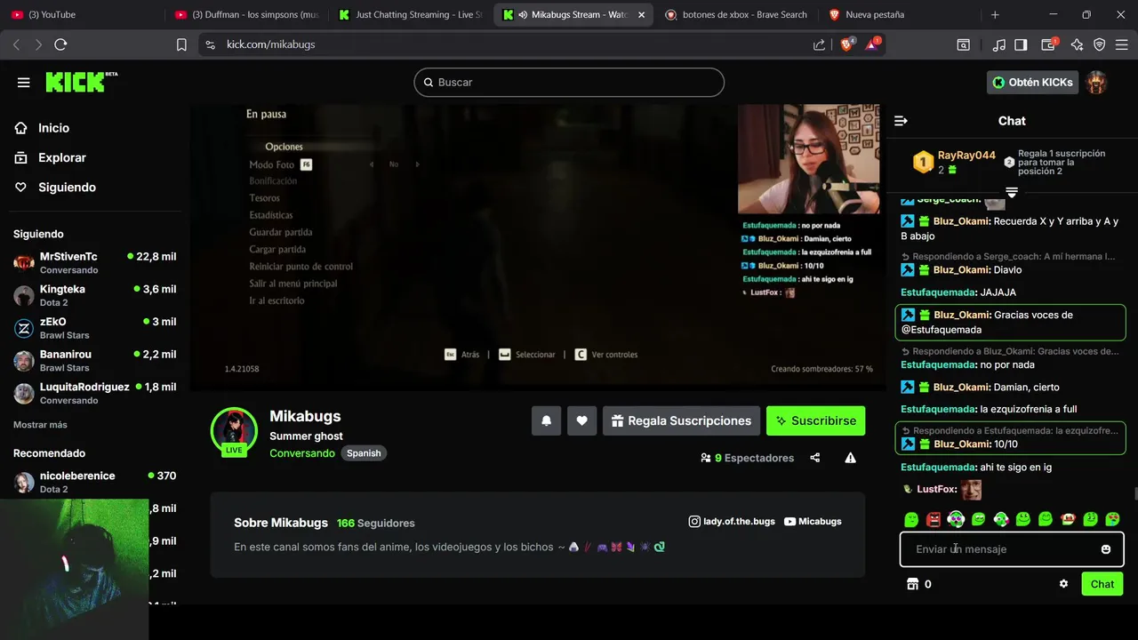
Task: Collapse the chat panel
Action: [x=901, y=121]
